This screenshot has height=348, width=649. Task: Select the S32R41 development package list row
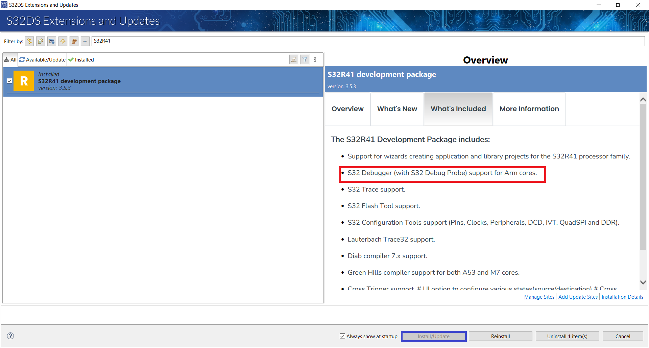pos(163,81)
